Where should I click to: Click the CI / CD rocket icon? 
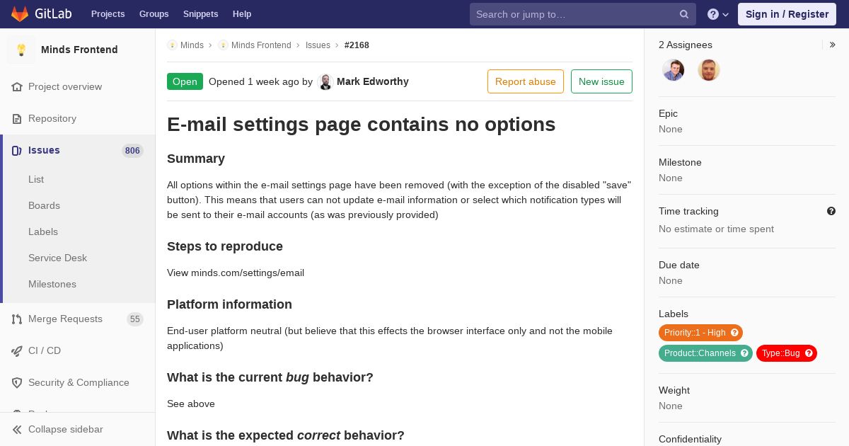click(x=17, y=350)
